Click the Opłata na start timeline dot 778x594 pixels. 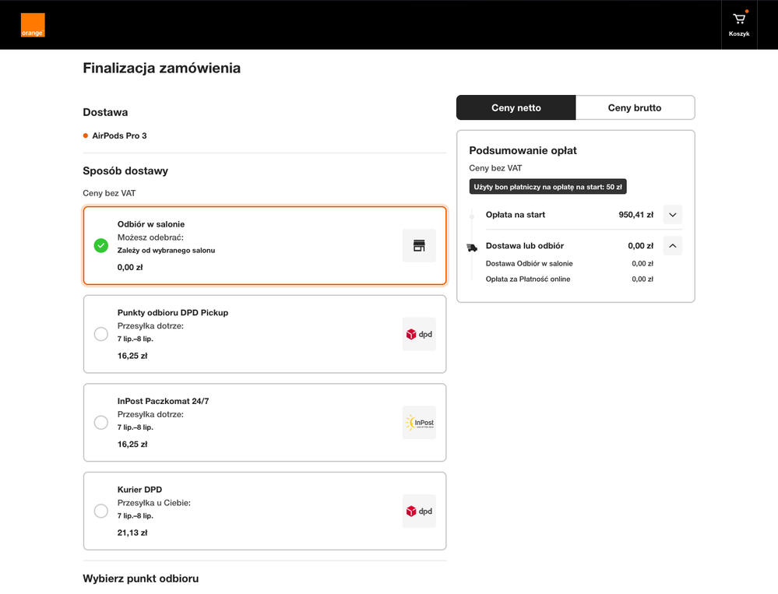click(x=472, y=216)
